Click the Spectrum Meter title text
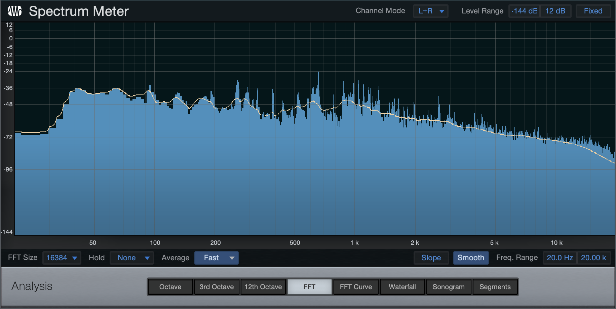This screenshot has width=616, height=309. (79, 11)
